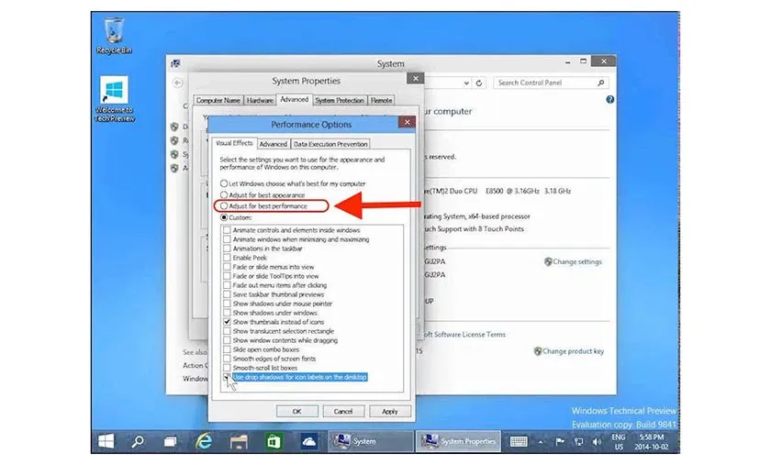Uncheck Show thumbnails instead of icons
The image size is (771, 465).
click(x=228, y=323)
